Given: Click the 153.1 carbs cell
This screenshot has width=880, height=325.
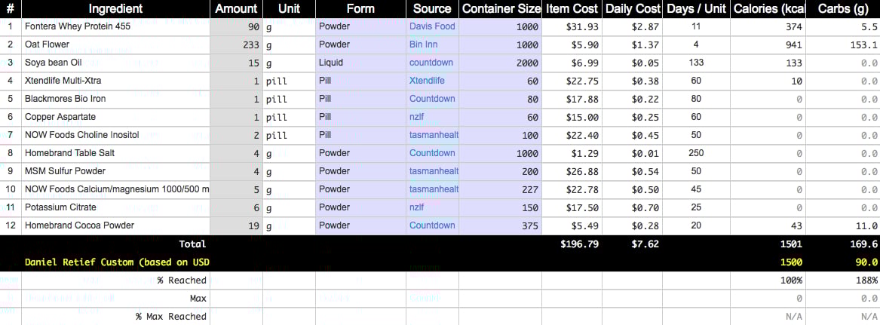Looking at the screenshot, I should (843, 44).
